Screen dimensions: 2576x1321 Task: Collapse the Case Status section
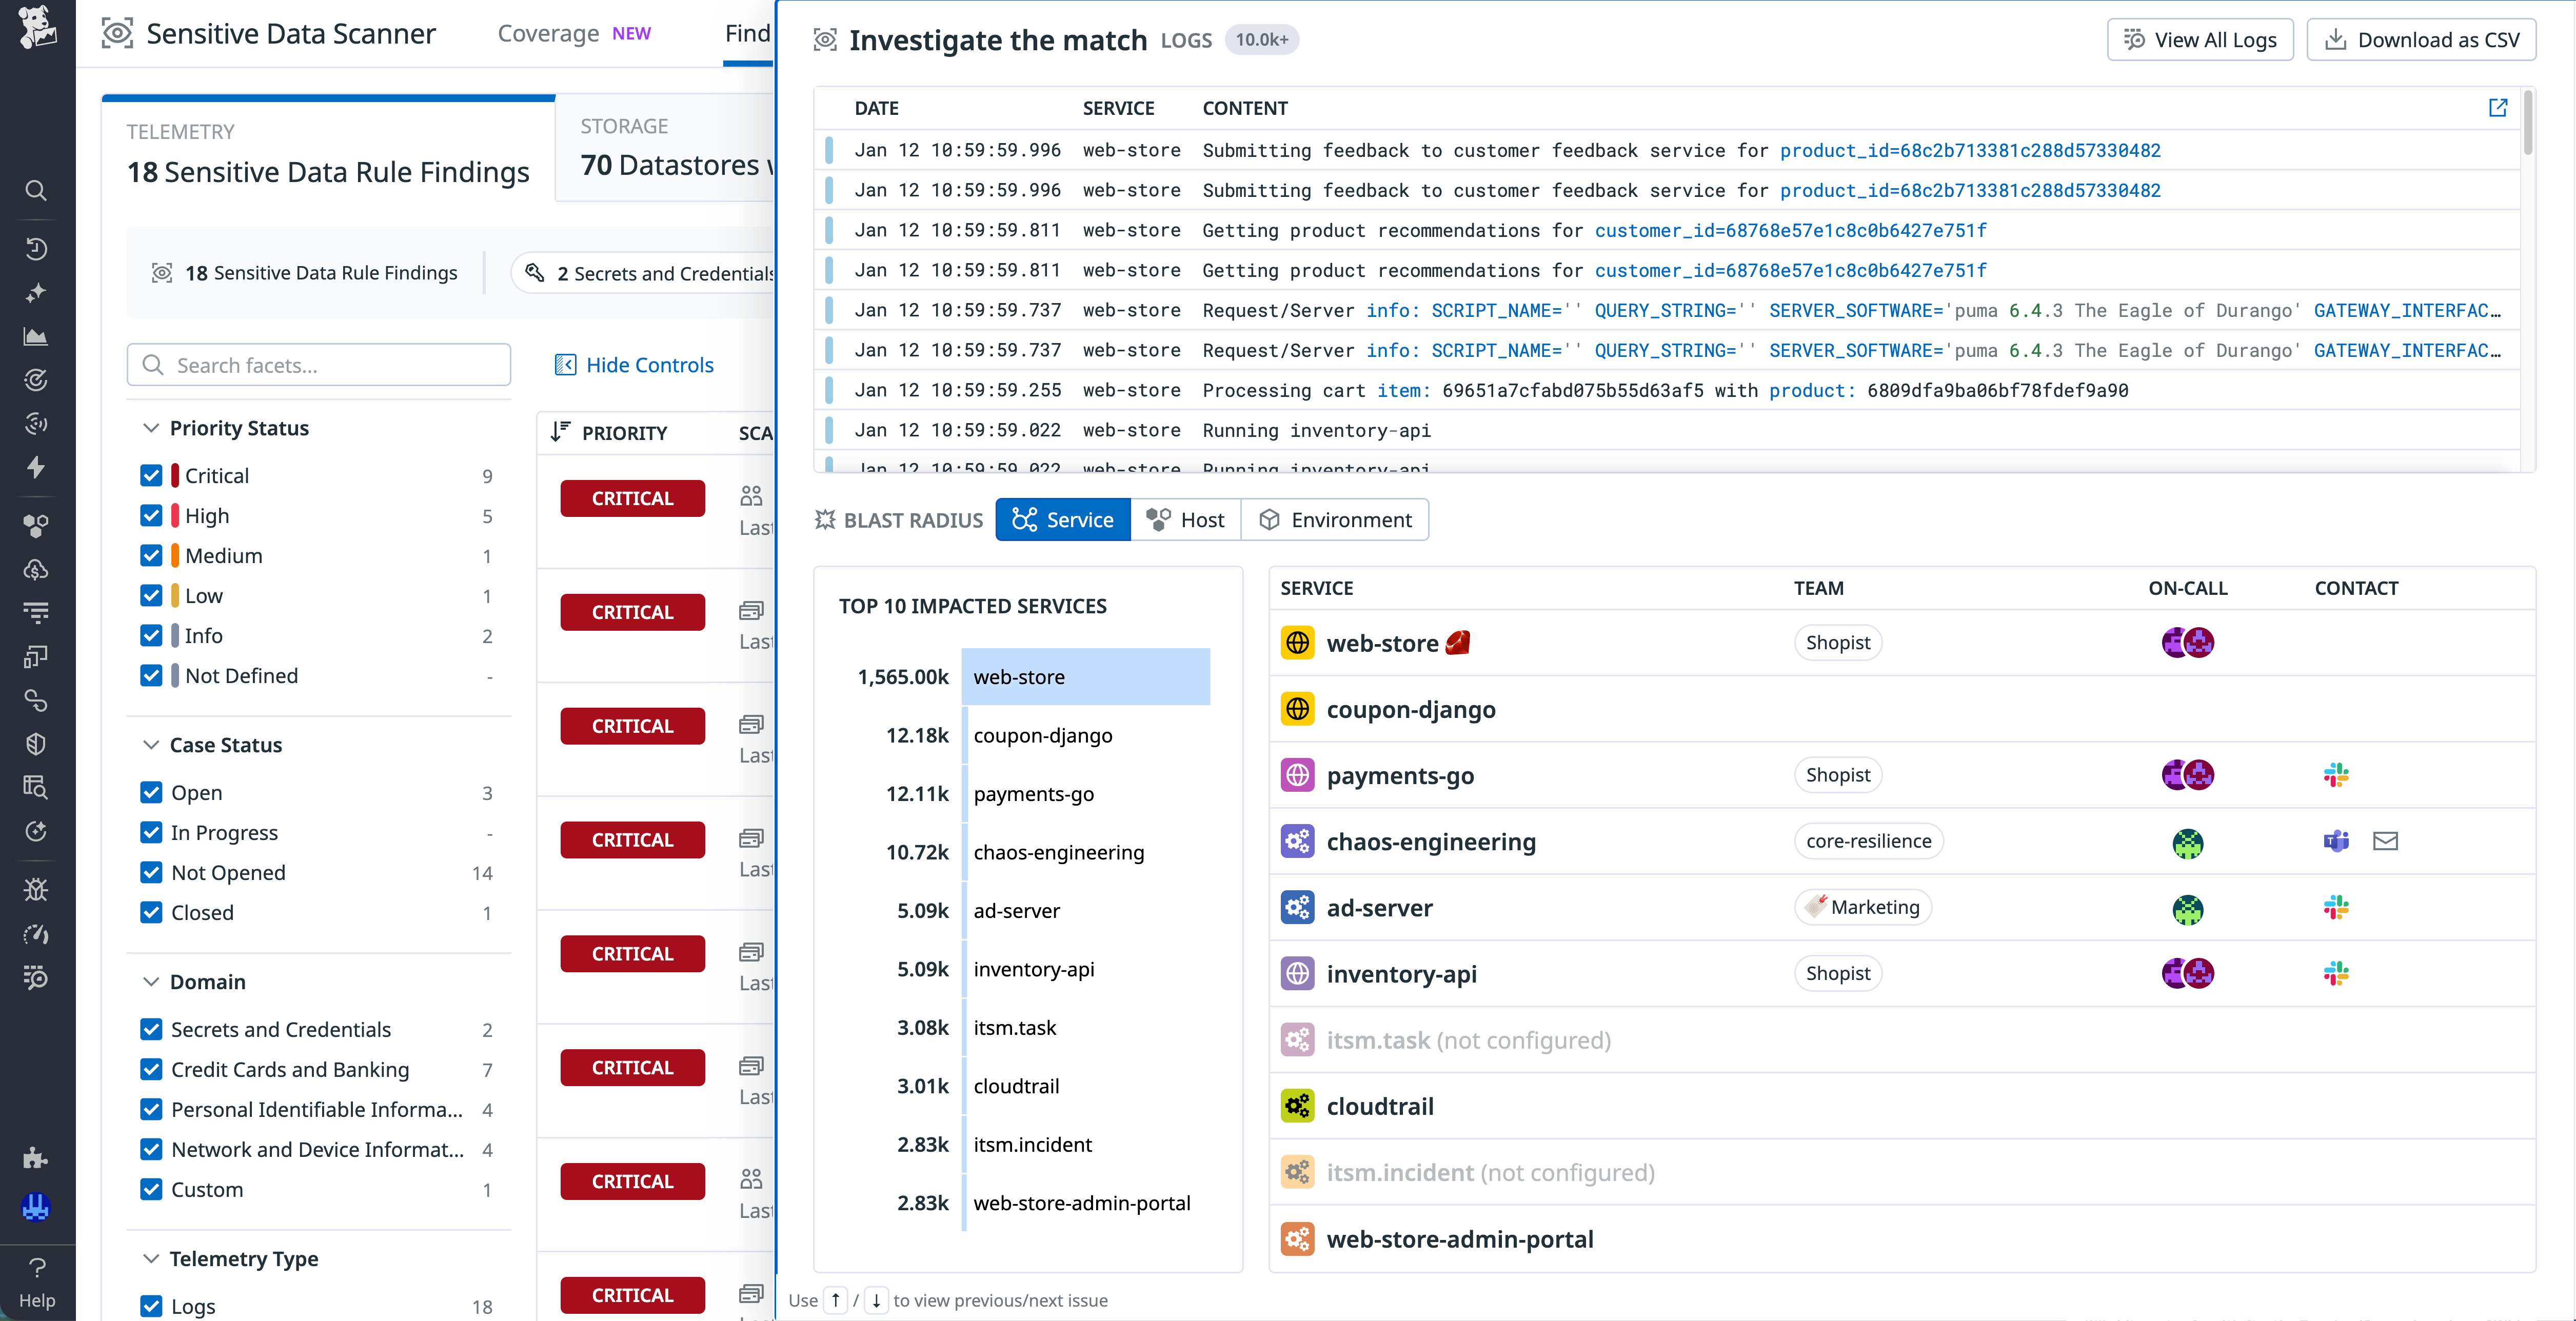point(150,744)
